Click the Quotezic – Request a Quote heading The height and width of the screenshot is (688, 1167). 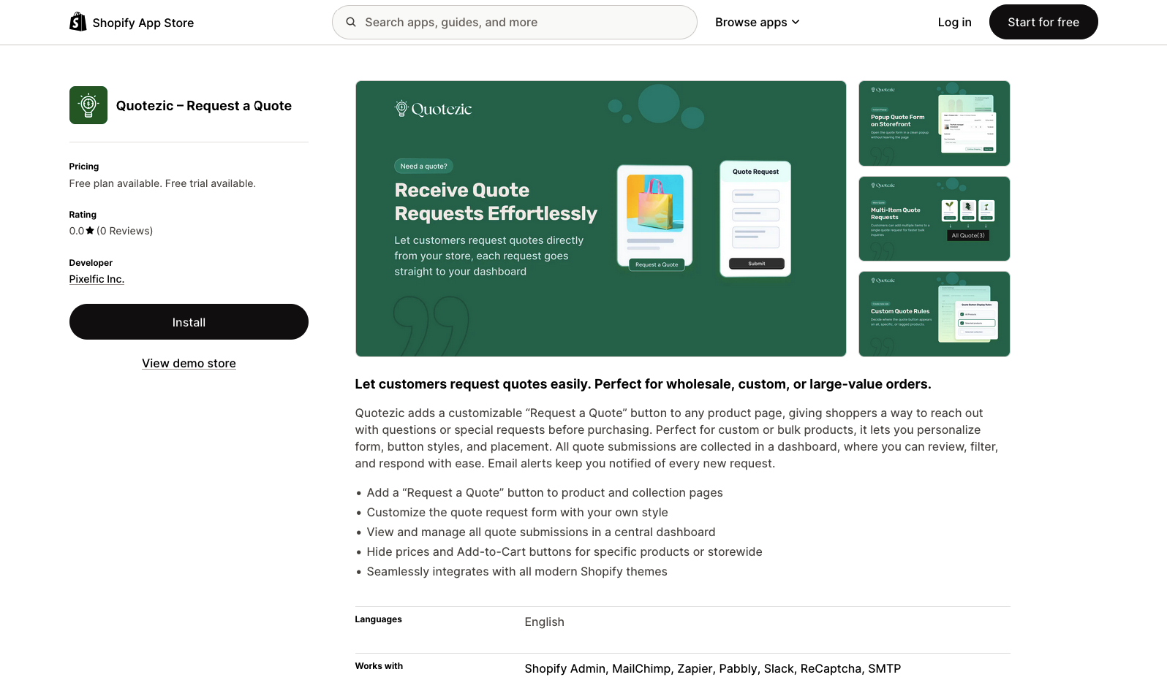[204, 106]
